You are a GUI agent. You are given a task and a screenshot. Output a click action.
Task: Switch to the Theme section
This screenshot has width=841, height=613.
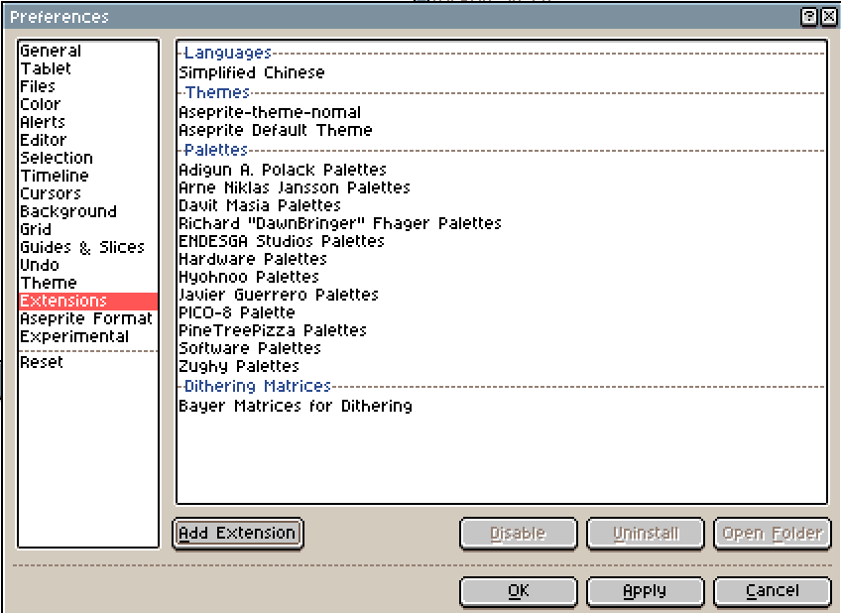(x=88, y=283)
